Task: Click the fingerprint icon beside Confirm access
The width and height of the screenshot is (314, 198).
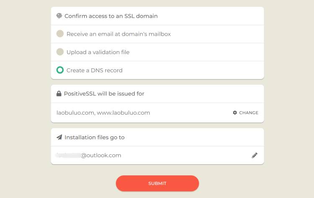Action: [x=59, y=16]
